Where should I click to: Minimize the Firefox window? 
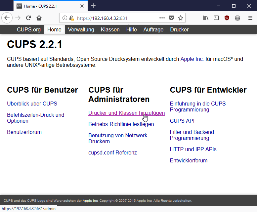click(219, 6)
